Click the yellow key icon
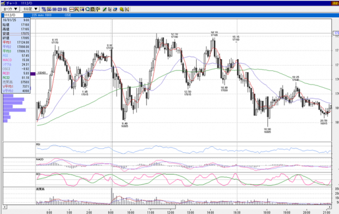The height and width of the screenshot is (214, 339). pyautogui.click(x=122, y=9)
